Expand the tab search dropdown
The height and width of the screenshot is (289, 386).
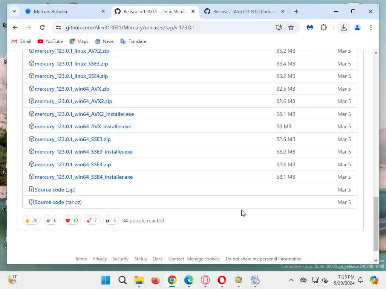[x=14, y=11]
